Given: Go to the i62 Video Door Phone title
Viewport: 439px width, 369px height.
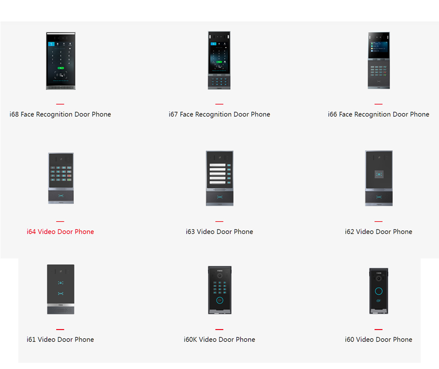Looking at the screenshot, I should [379, 232].
